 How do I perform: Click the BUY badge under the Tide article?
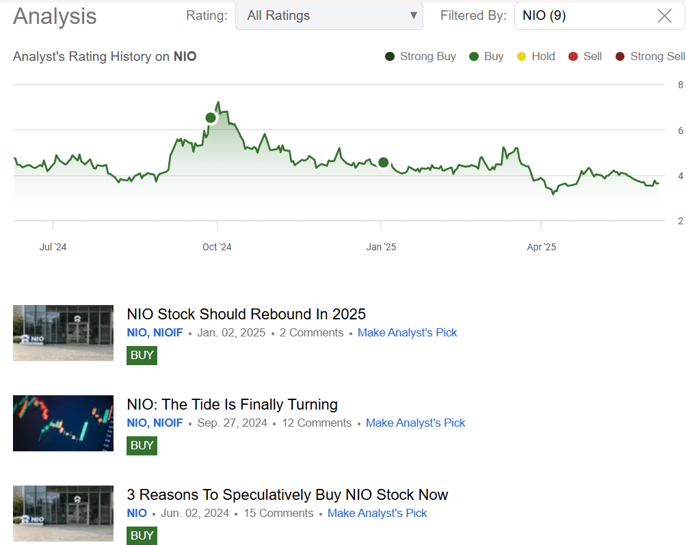point(142,445)
